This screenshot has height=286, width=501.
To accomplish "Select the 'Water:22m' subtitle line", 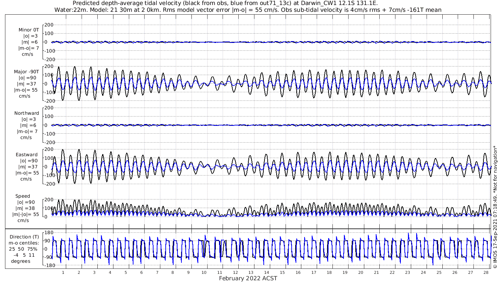I will pos(248,10).
